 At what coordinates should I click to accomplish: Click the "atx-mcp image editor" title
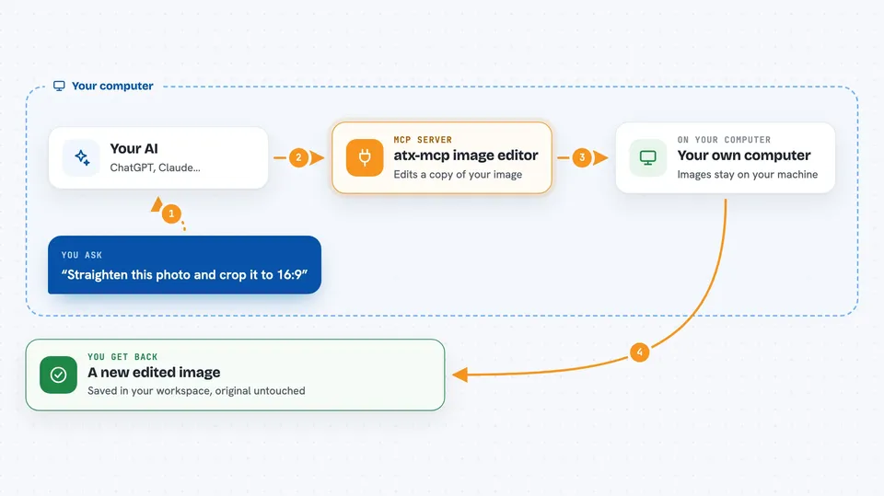(x=466, y=155)
